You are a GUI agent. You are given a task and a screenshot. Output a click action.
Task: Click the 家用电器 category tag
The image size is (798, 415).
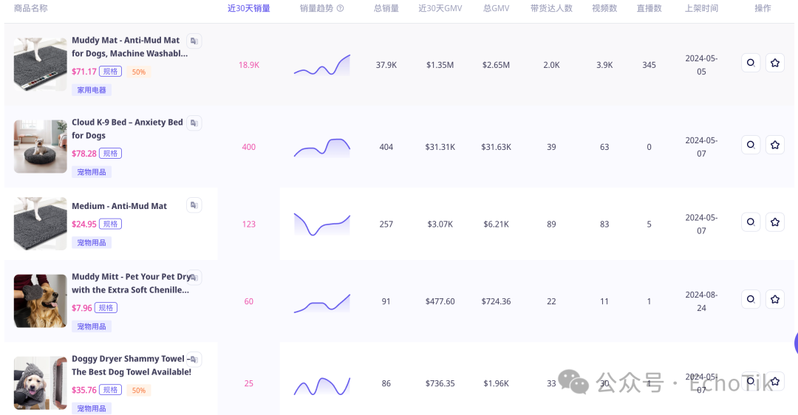click(x=92, y=90)
